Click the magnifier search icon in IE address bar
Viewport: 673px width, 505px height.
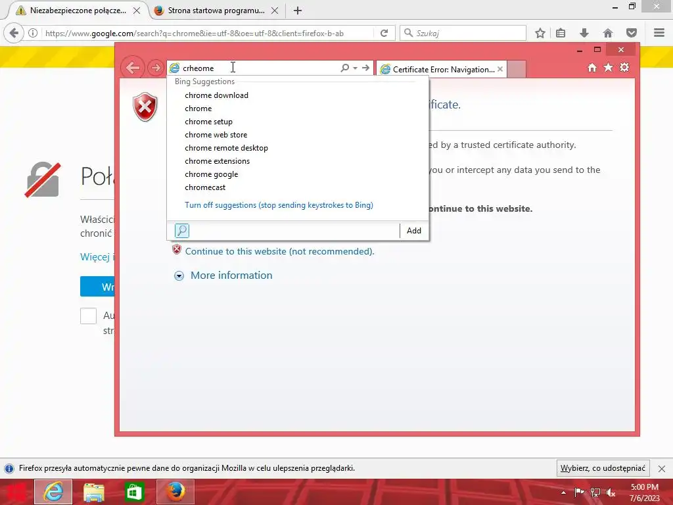coord(344,68)
